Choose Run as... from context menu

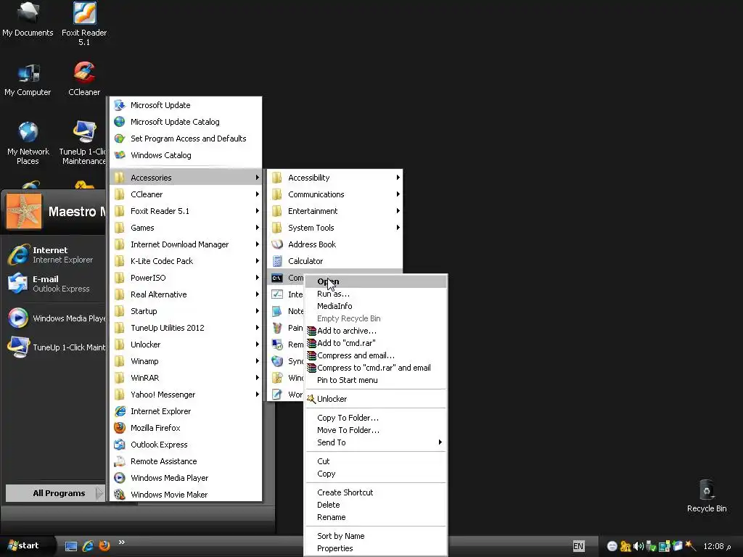(x=375, y=294)
